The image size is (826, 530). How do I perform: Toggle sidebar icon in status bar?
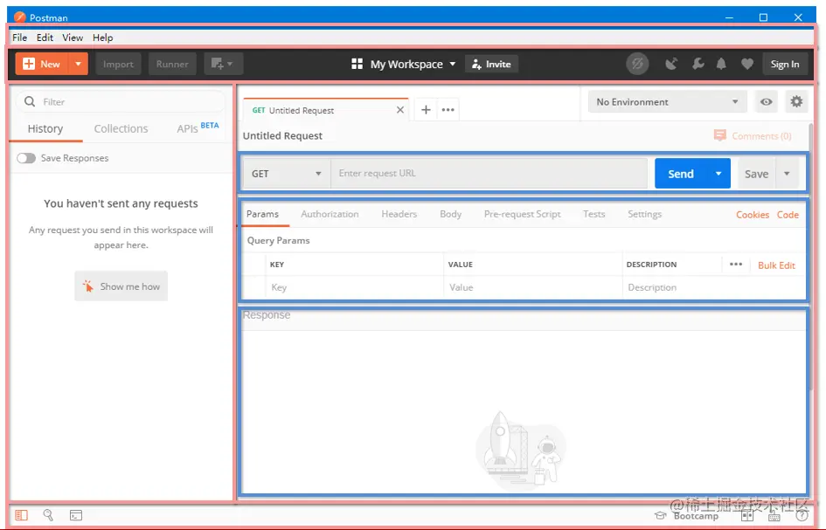22,515
